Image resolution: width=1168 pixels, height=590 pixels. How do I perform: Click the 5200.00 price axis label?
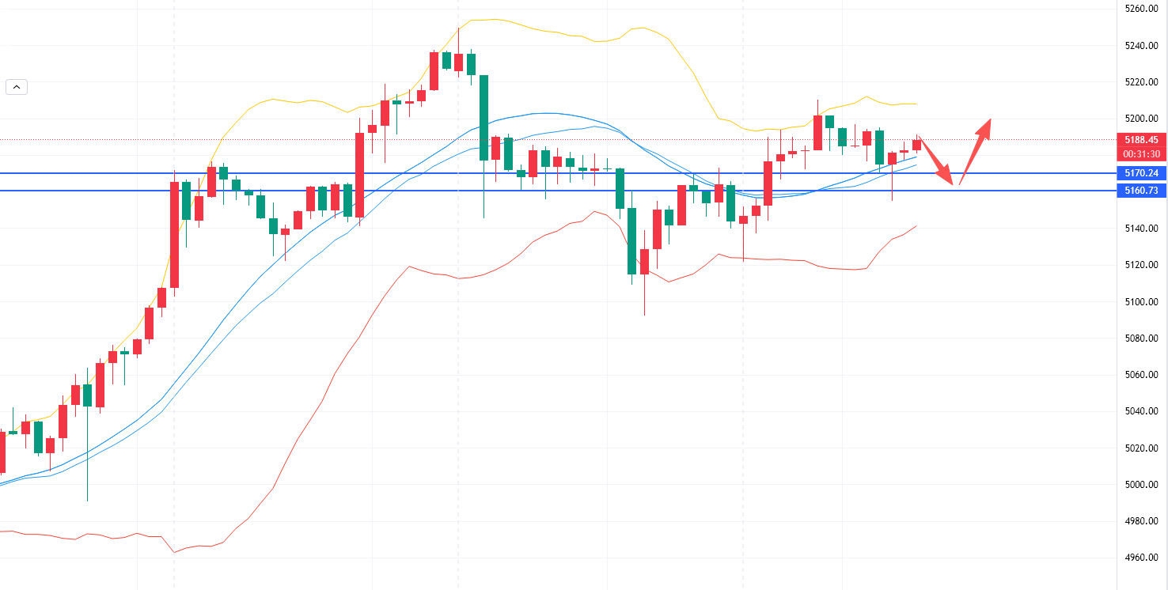coord(1141,119)
